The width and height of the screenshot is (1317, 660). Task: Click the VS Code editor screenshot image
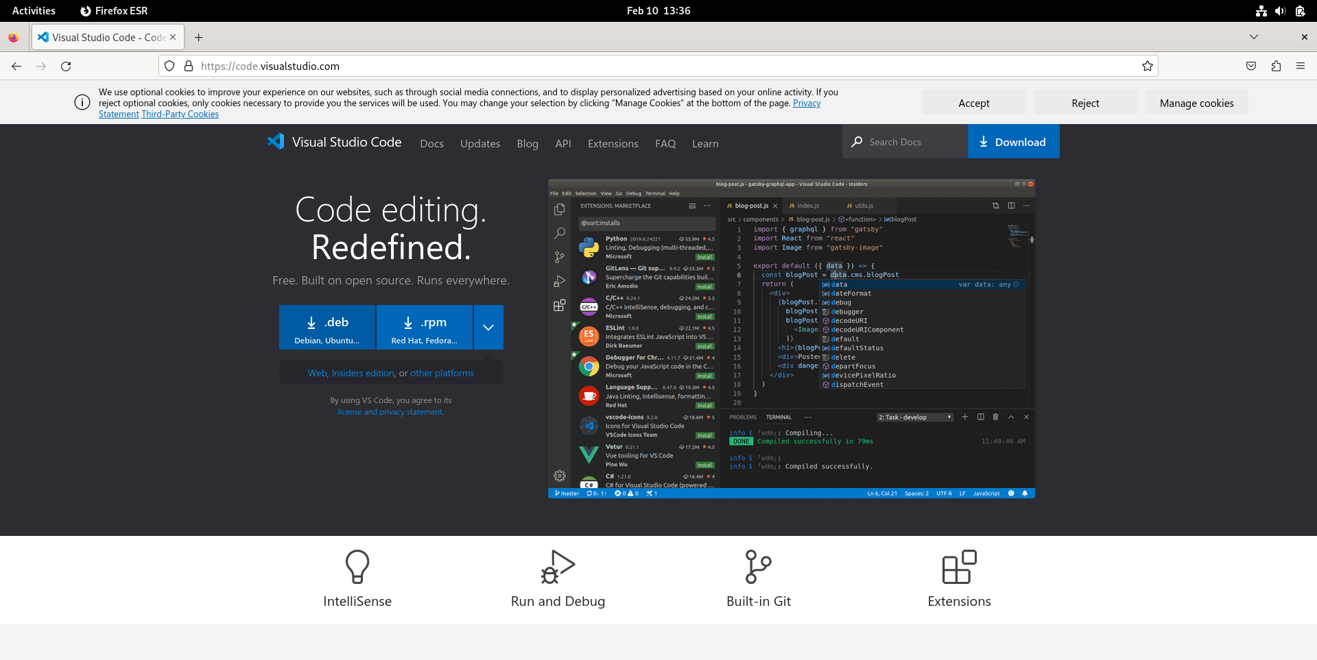[792, 339]
